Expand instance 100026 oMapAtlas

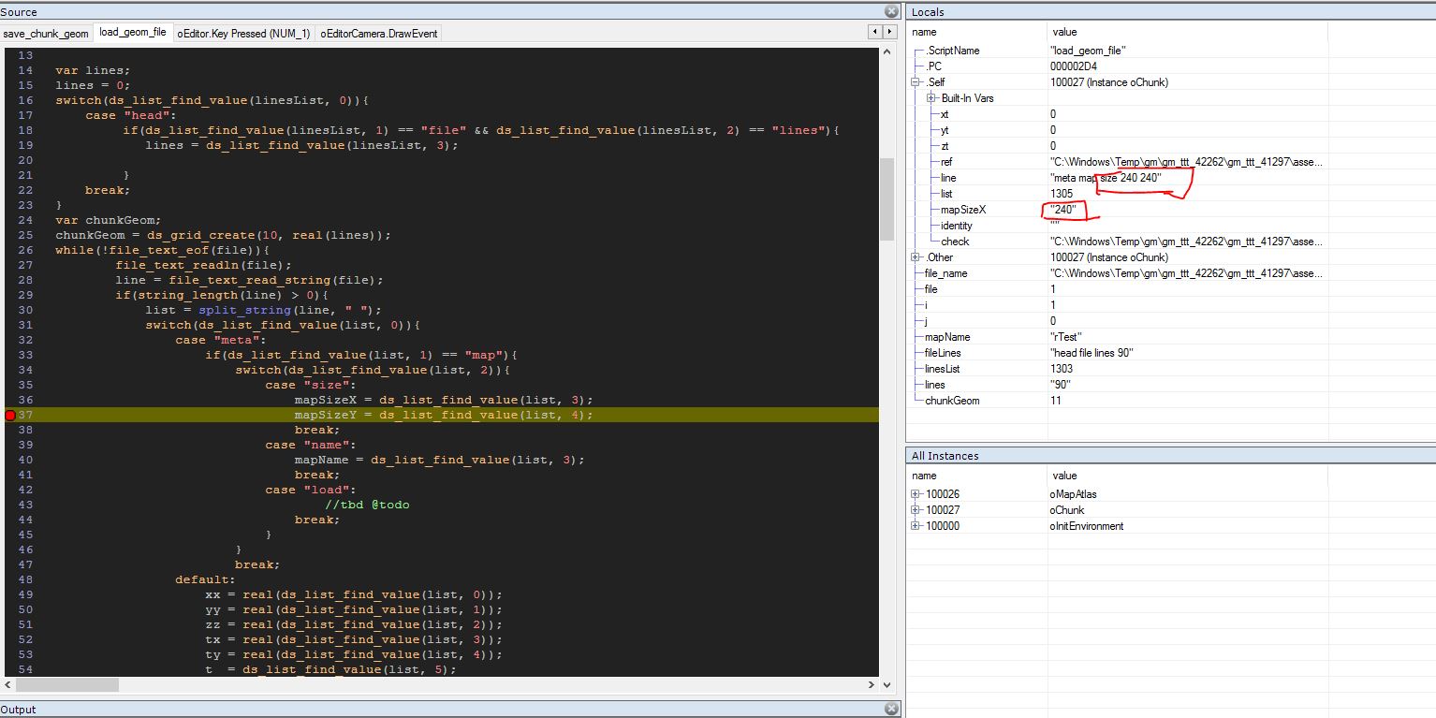916,494
